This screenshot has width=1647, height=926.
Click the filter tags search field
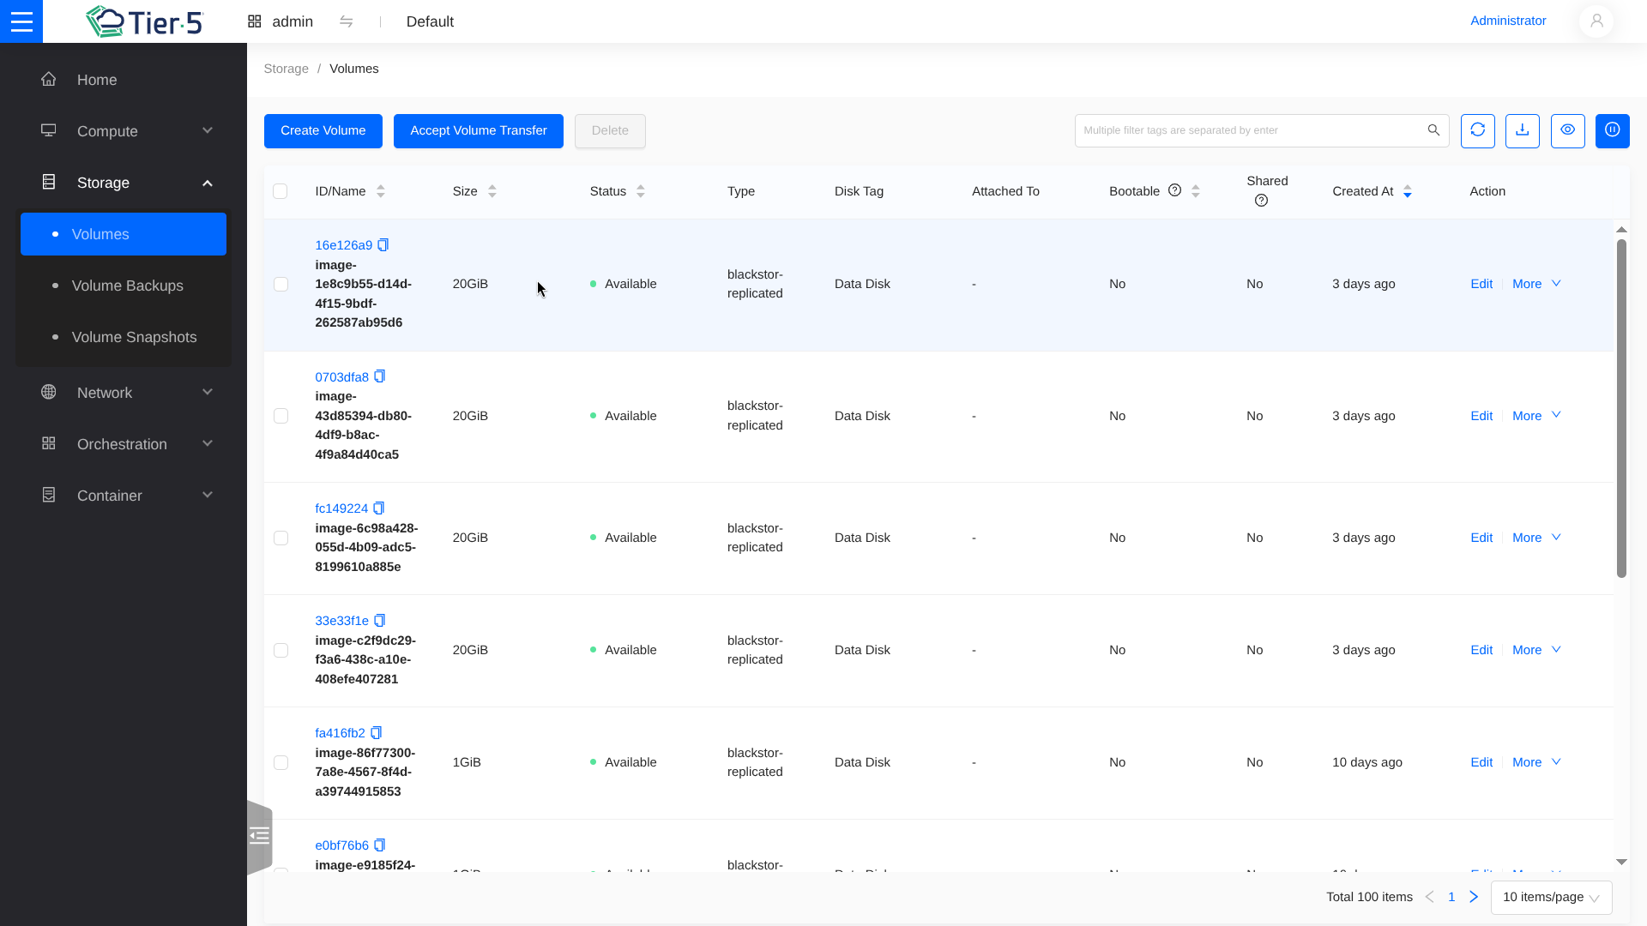click(x=1248, y=130)
